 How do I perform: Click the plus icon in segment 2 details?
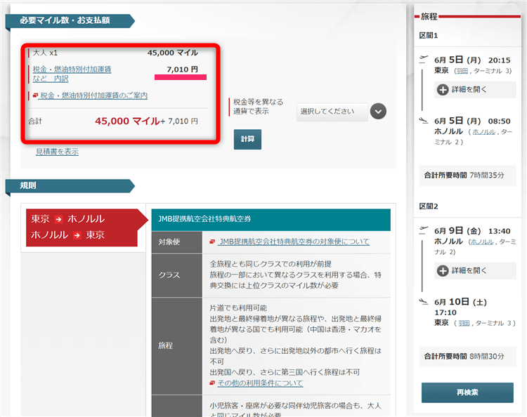[x=443, y=270]
